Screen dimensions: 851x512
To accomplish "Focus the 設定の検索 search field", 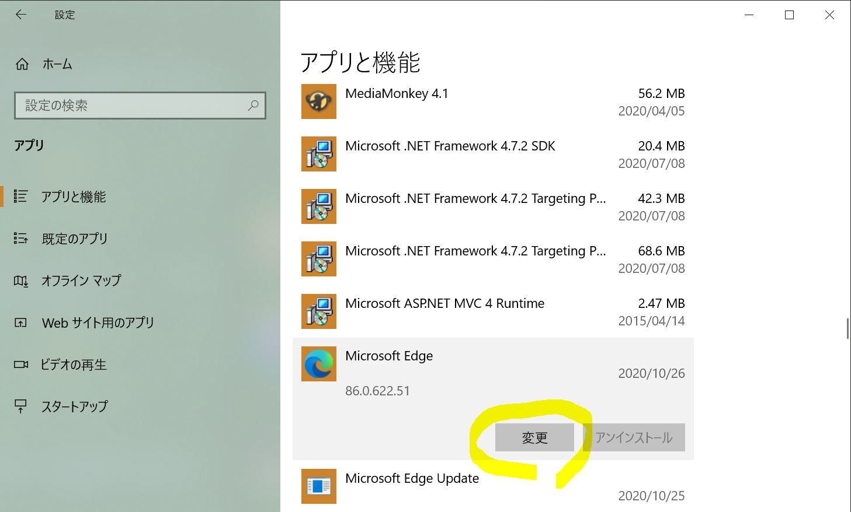I will point(140,106).
